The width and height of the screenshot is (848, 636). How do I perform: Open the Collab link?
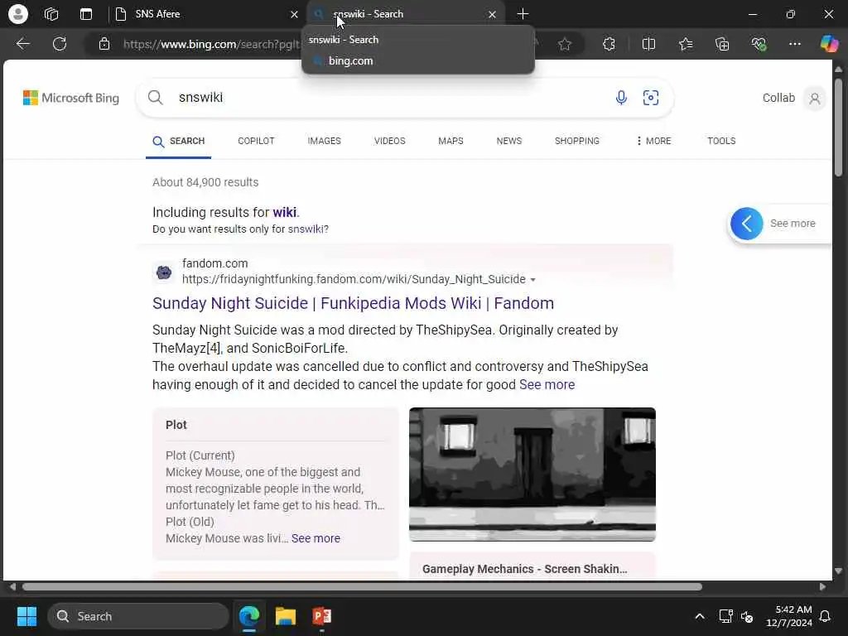click(x=778, y=98)
